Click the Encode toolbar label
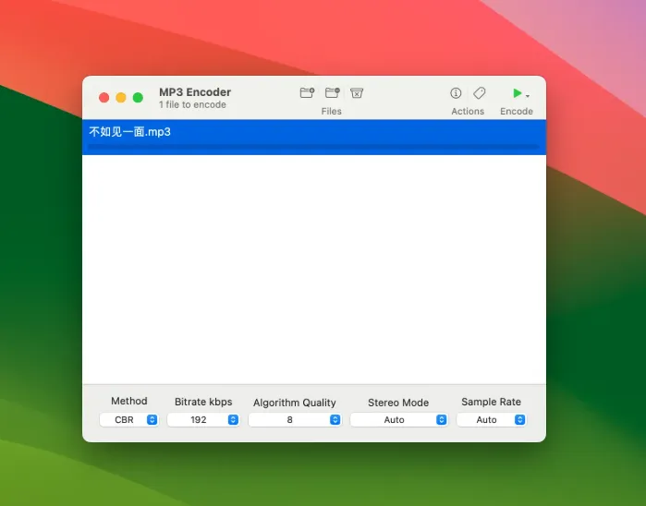 click(x=517, y=111)
